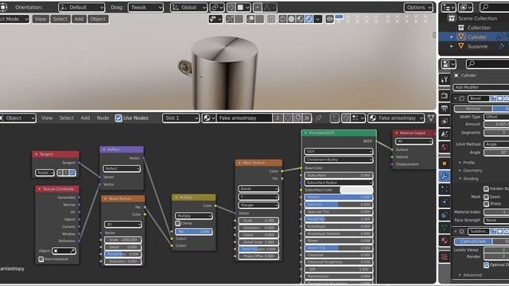The height and width of the screenshot is (286, 509).
Task: Toggle viewport overlays icon
Action: click(251, 19)
